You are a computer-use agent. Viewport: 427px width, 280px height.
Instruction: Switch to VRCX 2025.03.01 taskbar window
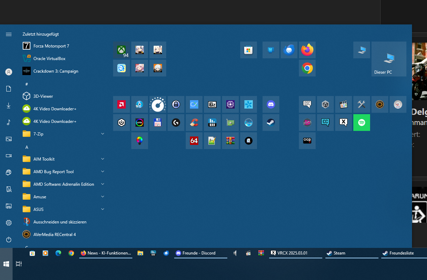tap(296, 253)
